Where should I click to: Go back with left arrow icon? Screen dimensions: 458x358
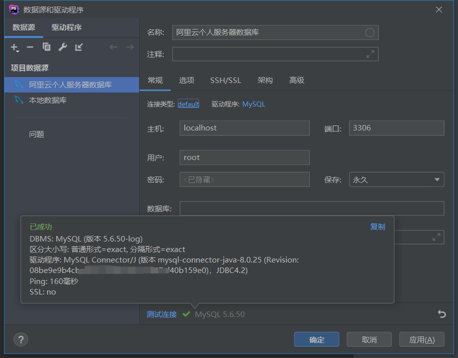coord(113,47)
